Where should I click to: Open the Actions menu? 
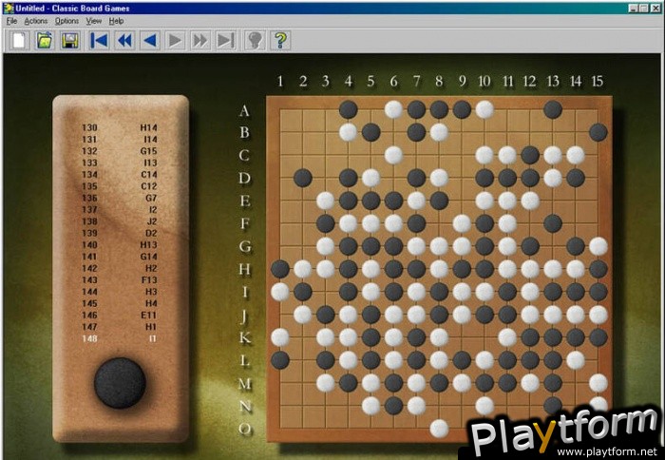pos(36,21)
